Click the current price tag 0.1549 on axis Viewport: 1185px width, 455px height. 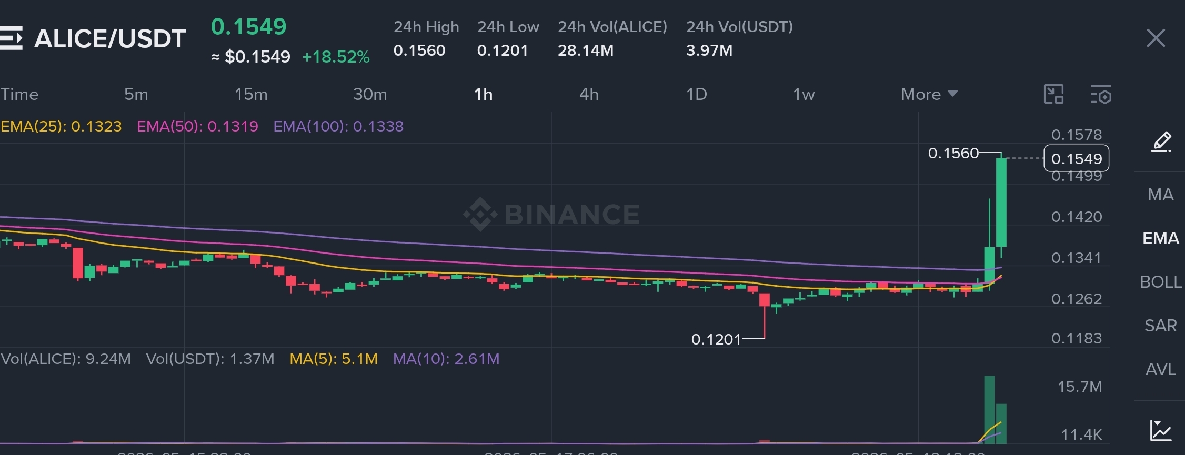tap(1076, 158)
